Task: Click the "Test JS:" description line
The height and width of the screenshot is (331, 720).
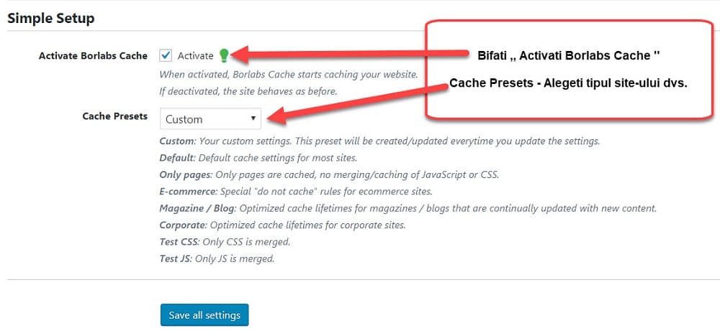Action: [217, 258]
